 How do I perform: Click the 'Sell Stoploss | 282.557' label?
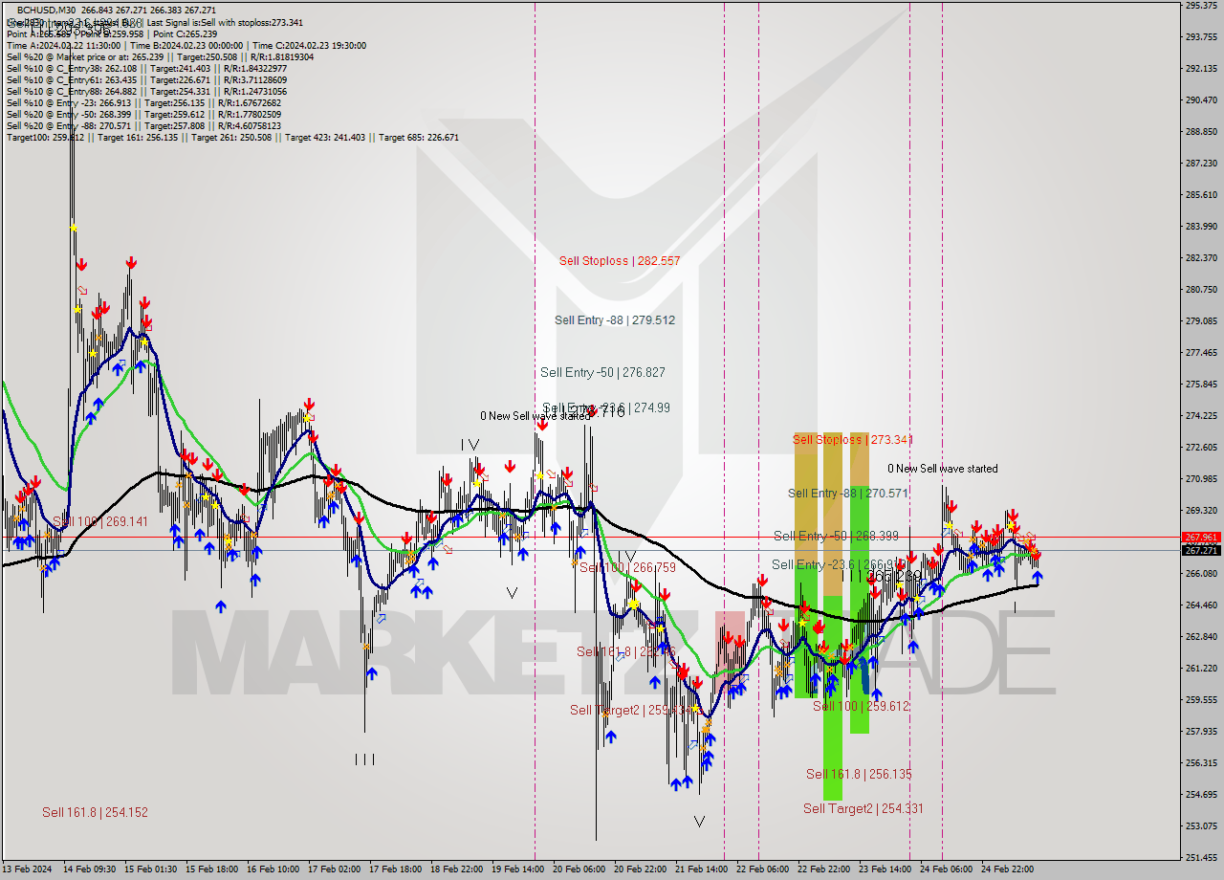click(620, 260)
